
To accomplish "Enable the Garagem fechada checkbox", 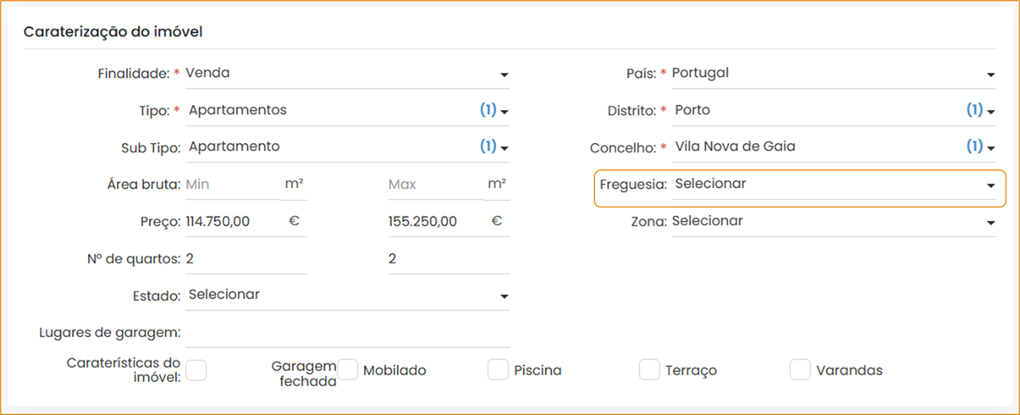I will 196,370.
